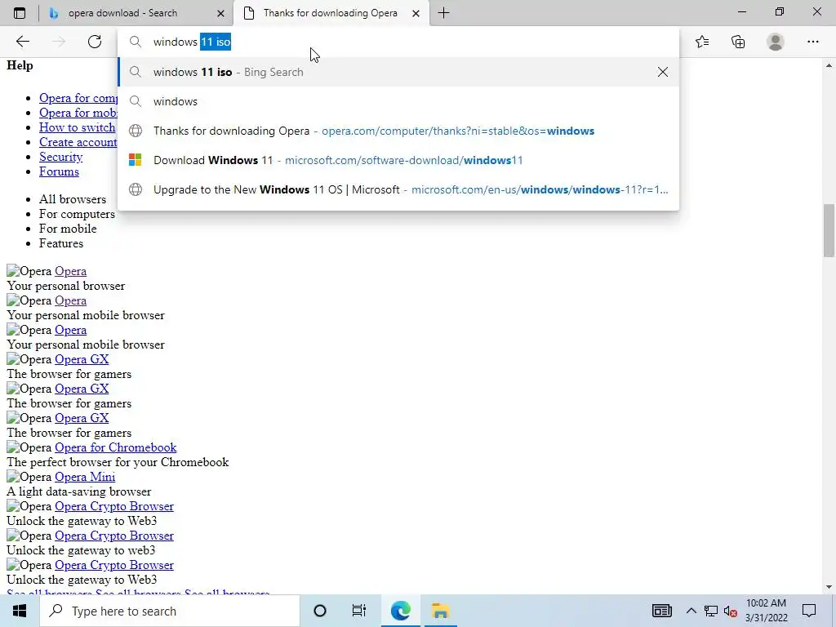Open the clock showing 10:02 AM
Image resolution: width=836 pixels, height=627 pixels.
pyautogui.click(x=766, y=611)
